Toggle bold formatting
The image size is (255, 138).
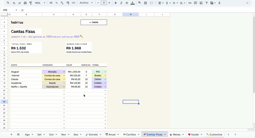click(116, 3)
